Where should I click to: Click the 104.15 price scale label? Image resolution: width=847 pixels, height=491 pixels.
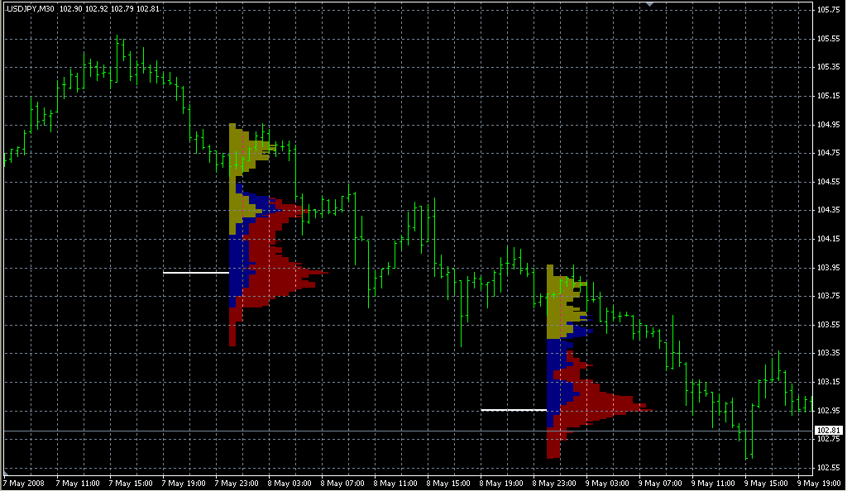pos(828,239)
